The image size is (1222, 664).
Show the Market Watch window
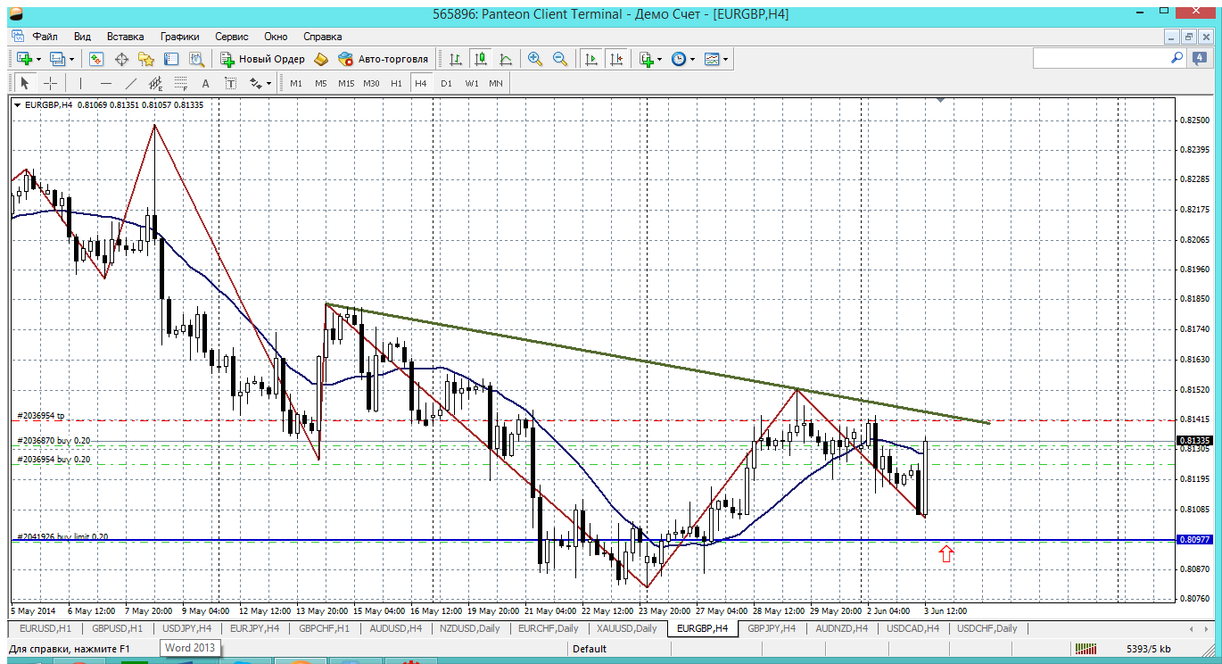(96, 59)
